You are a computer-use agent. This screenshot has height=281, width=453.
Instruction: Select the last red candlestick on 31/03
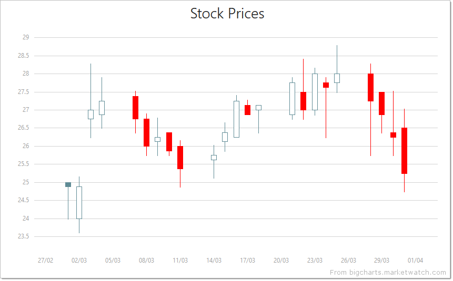pyautogui.click(x=404, y=150)
